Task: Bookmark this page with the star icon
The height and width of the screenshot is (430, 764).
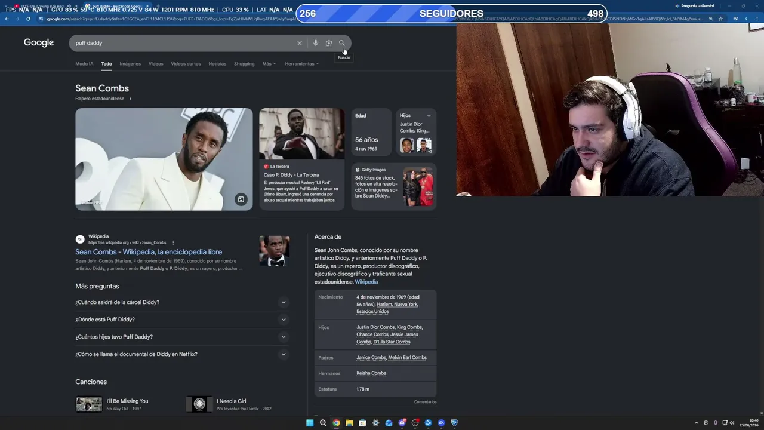Action: click(720, 19)
